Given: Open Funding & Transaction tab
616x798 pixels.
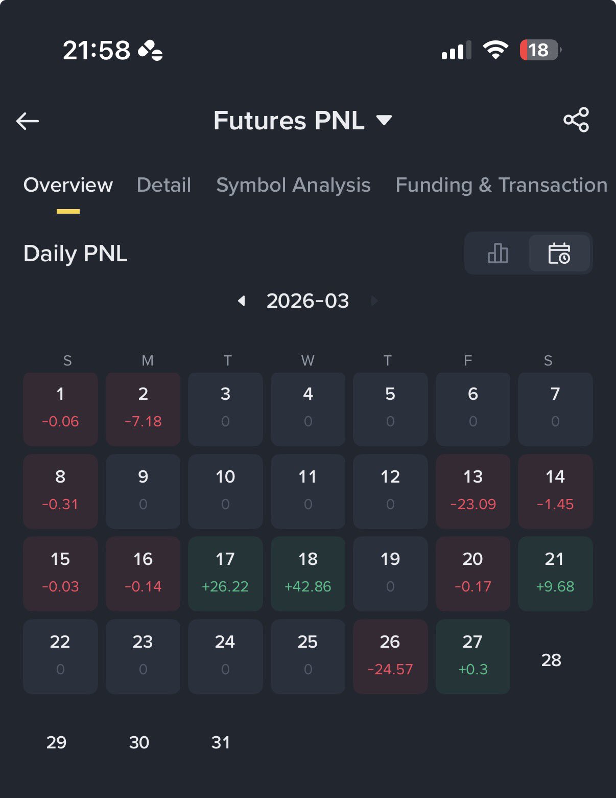Looking at the screenshot, I should point(501,185).
